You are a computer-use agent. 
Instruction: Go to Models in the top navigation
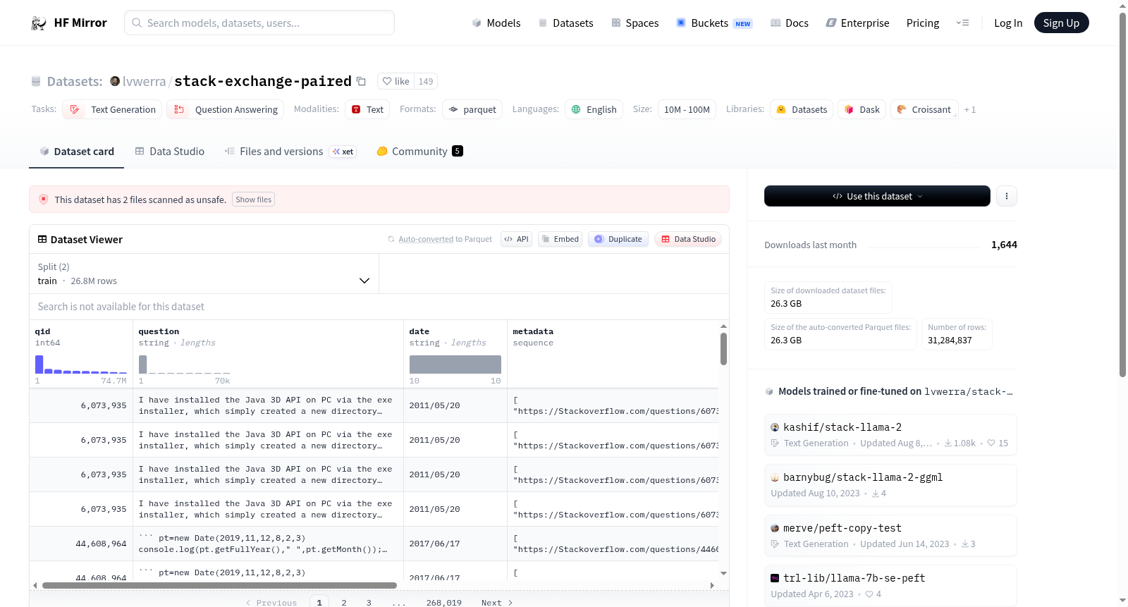coord(496,23)
